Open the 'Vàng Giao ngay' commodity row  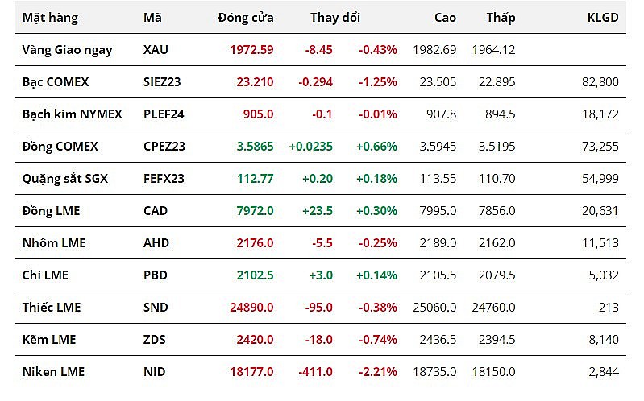click(x=67, y=50)
